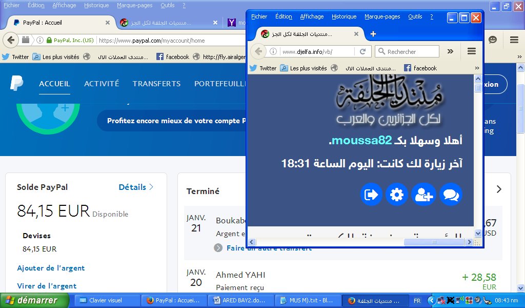Switch to MUS M).txt notepad in taskbar
Viewport: 525px width, 308px height.
307,300
